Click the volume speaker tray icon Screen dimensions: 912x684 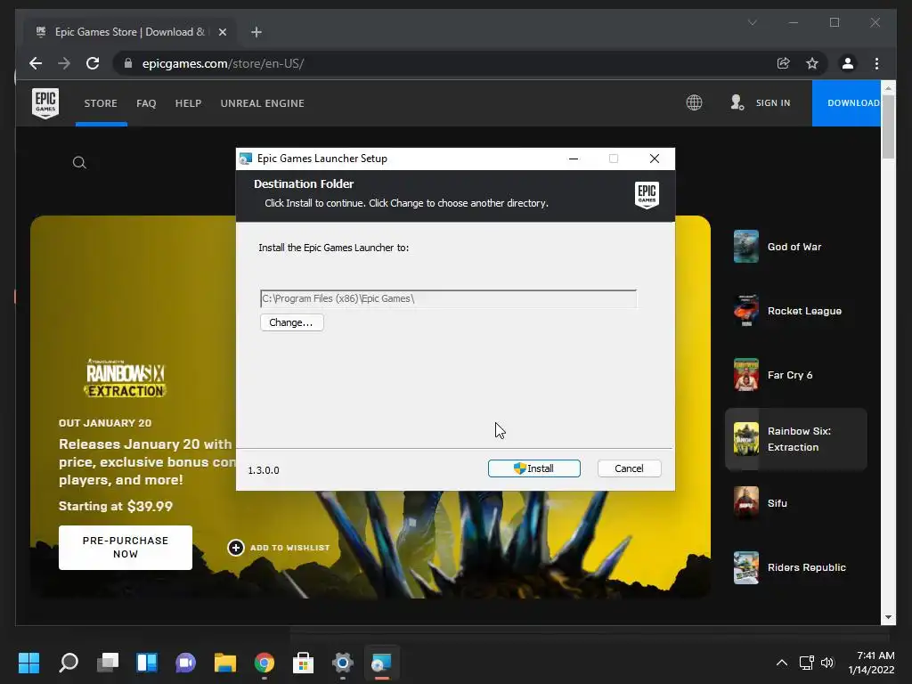click(827, 663)
